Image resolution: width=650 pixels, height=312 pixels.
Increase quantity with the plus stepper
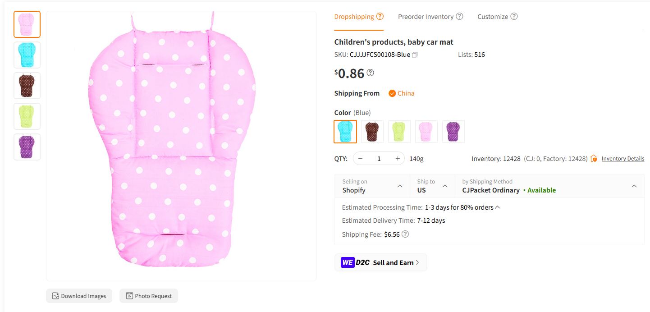point(398,158)
